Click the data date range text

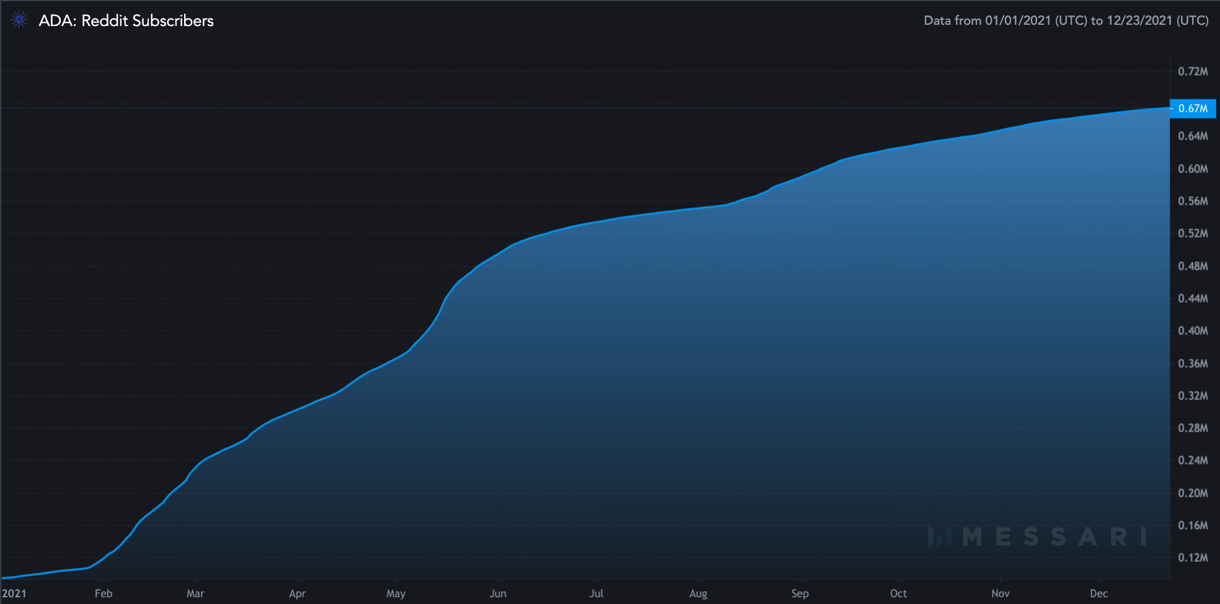click(x=1066, y=20)
